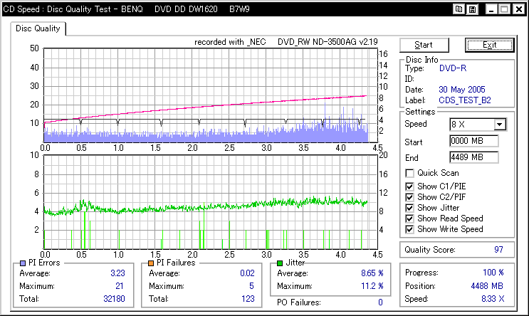The image size is (529, 316).
Task: Close the CD Speed window
Action: pos(518,9)
